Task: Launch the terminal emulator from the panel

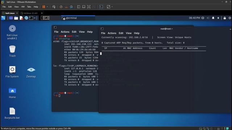Action: 31,18
